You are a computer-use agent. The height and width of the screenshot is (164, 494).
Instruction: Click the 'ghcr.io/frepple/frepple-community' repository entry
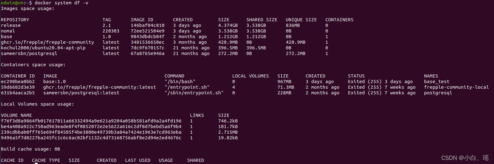click(47, 42)
